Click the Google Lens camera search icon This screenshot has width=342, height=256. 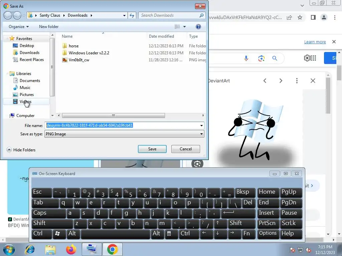pyautogui.click(x=261, y=58)
